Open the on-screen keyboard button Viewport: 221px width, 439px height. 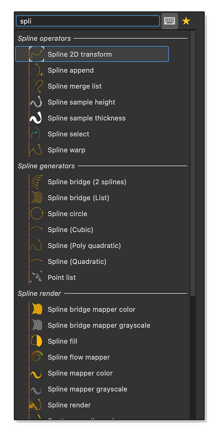tap(170, 21)
